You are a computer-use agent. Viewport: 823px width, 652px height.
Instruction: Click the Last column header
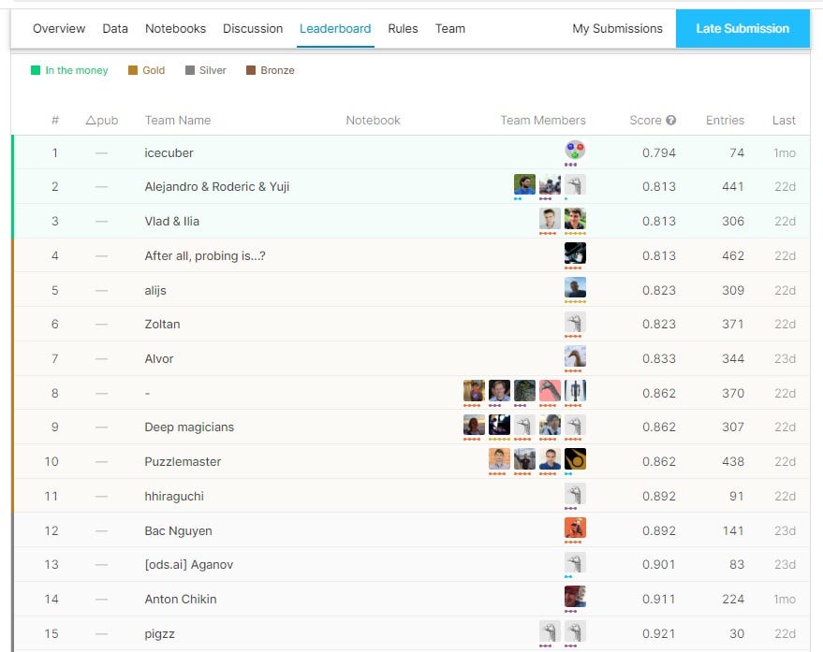coord(784,120)
